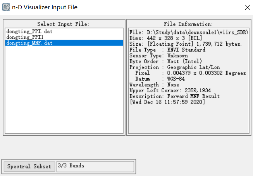Click the File Type ENVI Standard line

(x=167, y=50)
